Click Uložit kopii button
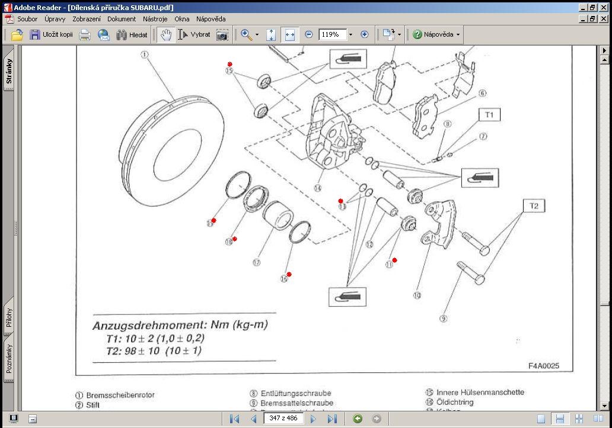 click(x=51, y=35)
